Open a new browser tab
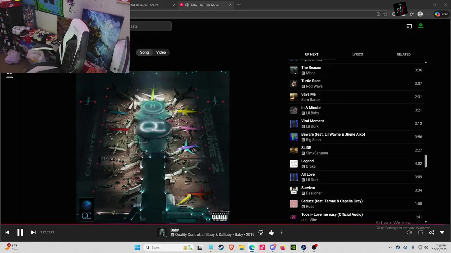The image size is (451, 253). click(239, 5)
